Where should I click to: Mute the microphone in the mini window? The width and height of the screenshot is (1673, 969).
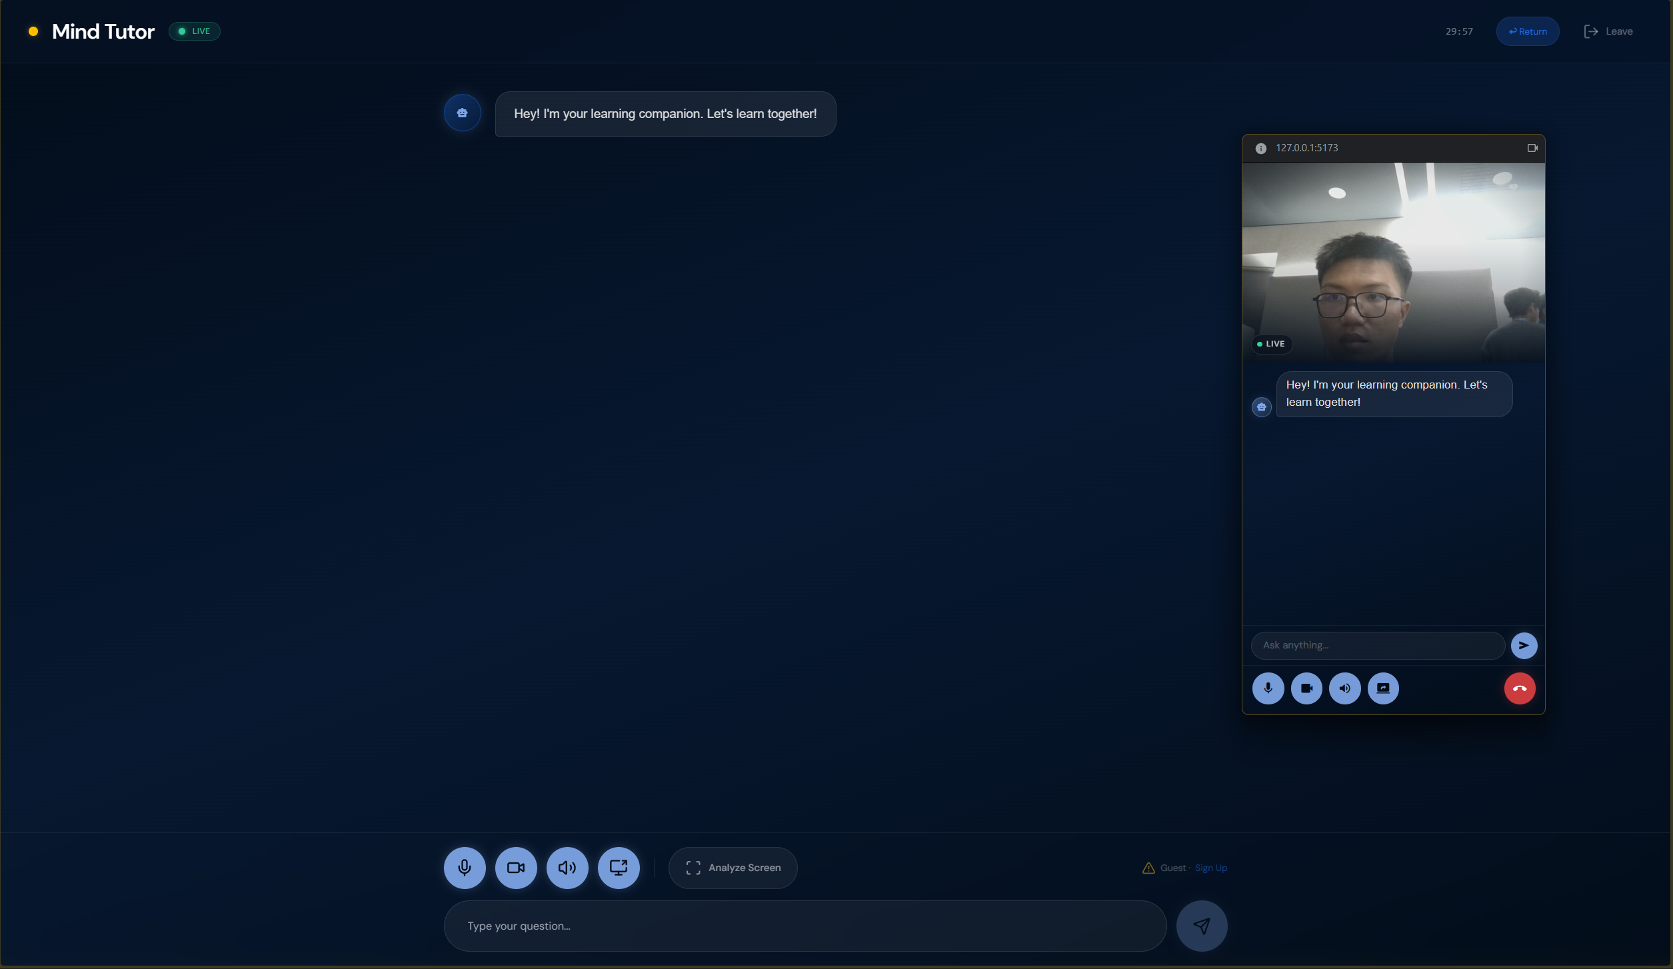click(1268, 688)
